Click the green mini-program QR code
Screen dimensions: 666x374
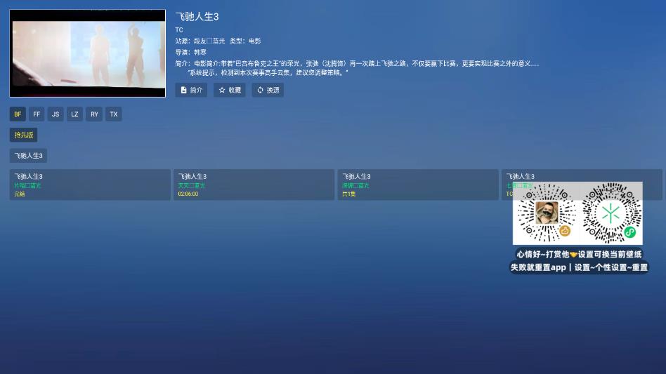(x=611, y=213)
